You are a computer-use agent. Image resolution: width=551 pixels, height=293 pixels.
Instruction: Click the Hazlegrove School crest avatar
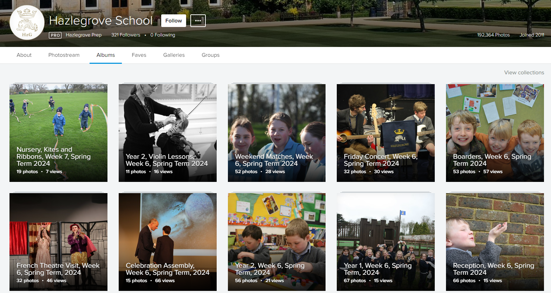[27, 23]
